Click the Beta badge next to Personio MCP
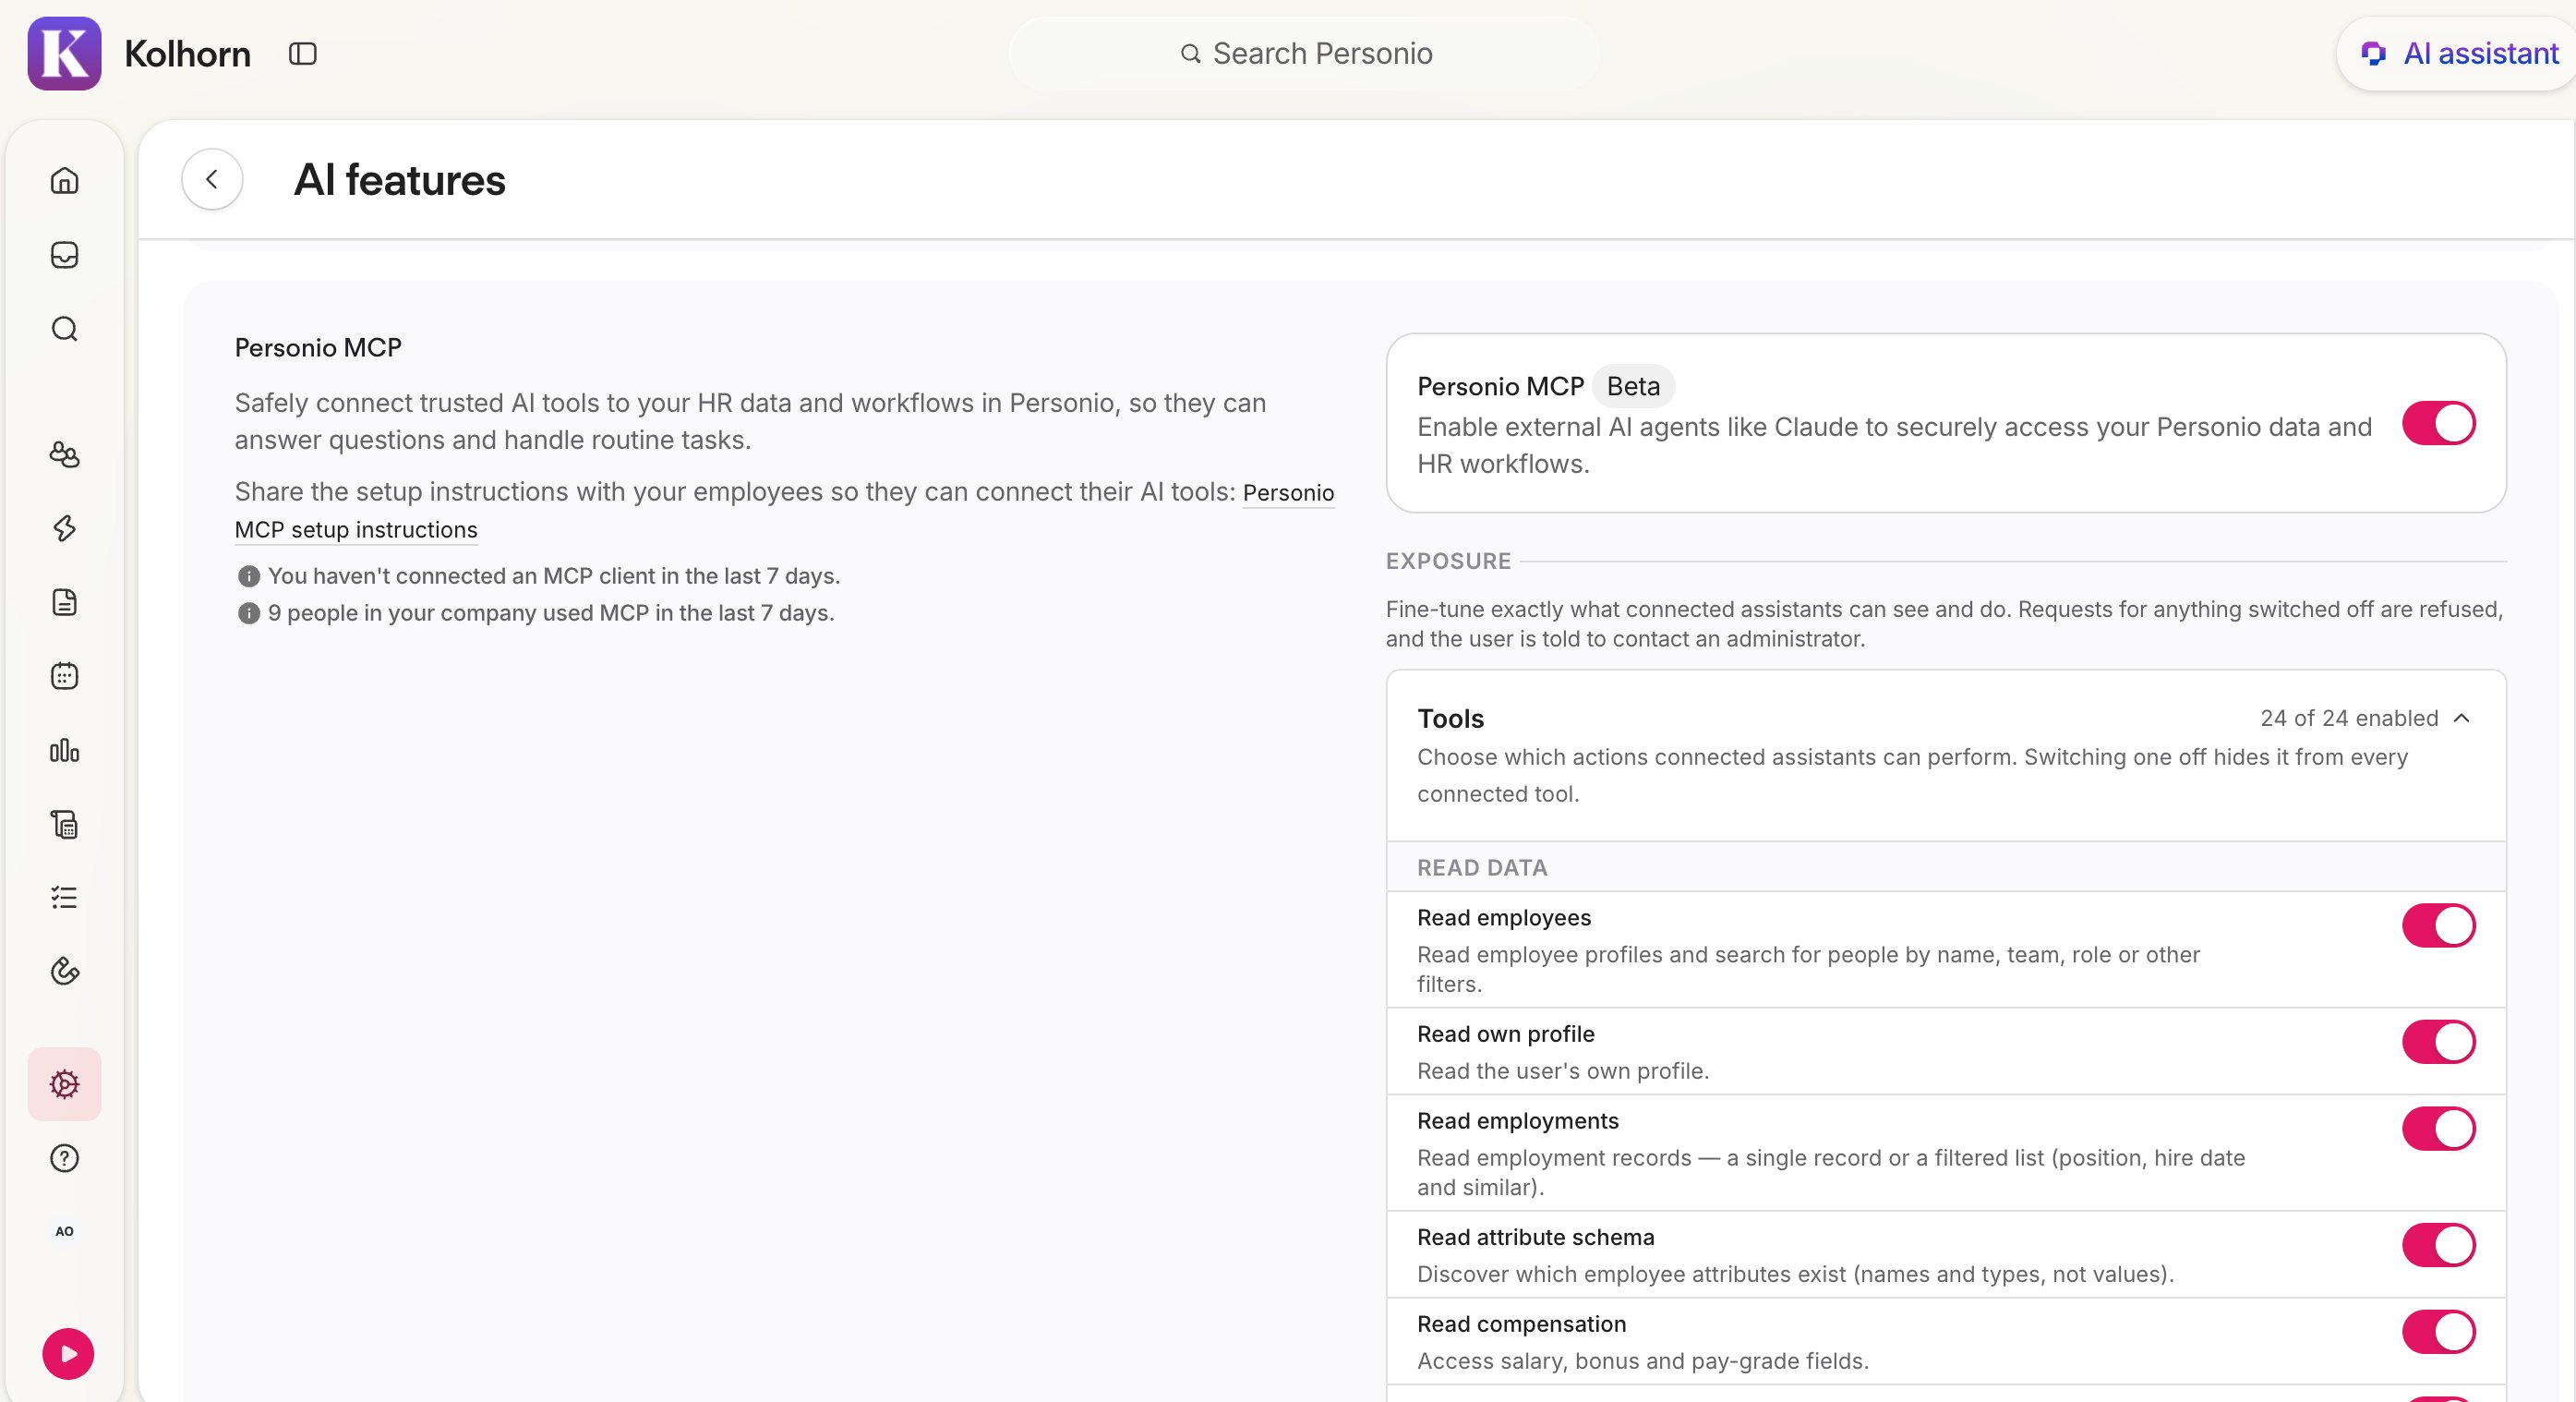 [1633, 386]
